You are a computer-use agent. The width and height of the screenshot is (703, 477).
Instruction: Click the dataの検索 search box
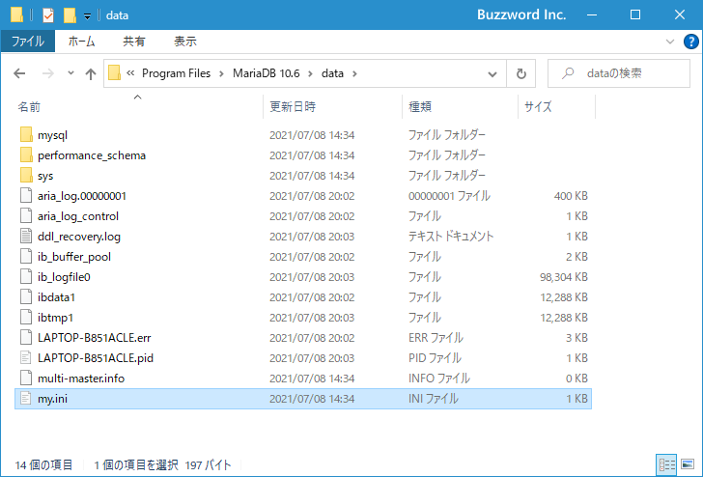(619, 73)
